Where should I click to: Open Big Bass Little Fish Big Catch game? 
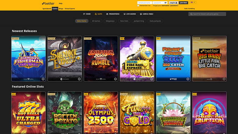pos(209,59)
